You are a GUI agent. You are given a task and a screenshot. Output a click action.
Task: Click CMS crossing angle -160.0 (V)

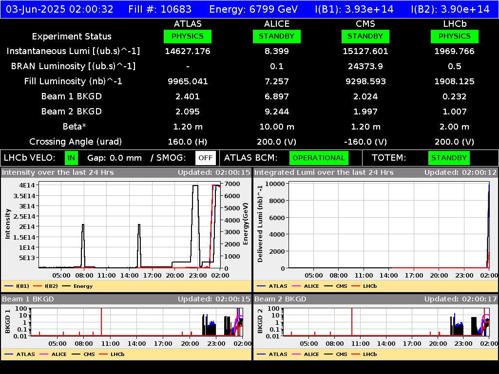click(x=365, y=142)
